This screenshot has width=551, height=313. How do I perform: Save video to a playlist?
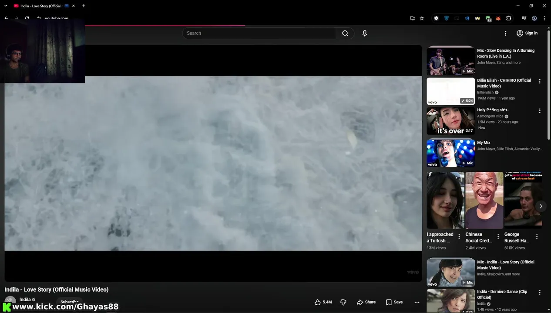[x=394, y=302]
